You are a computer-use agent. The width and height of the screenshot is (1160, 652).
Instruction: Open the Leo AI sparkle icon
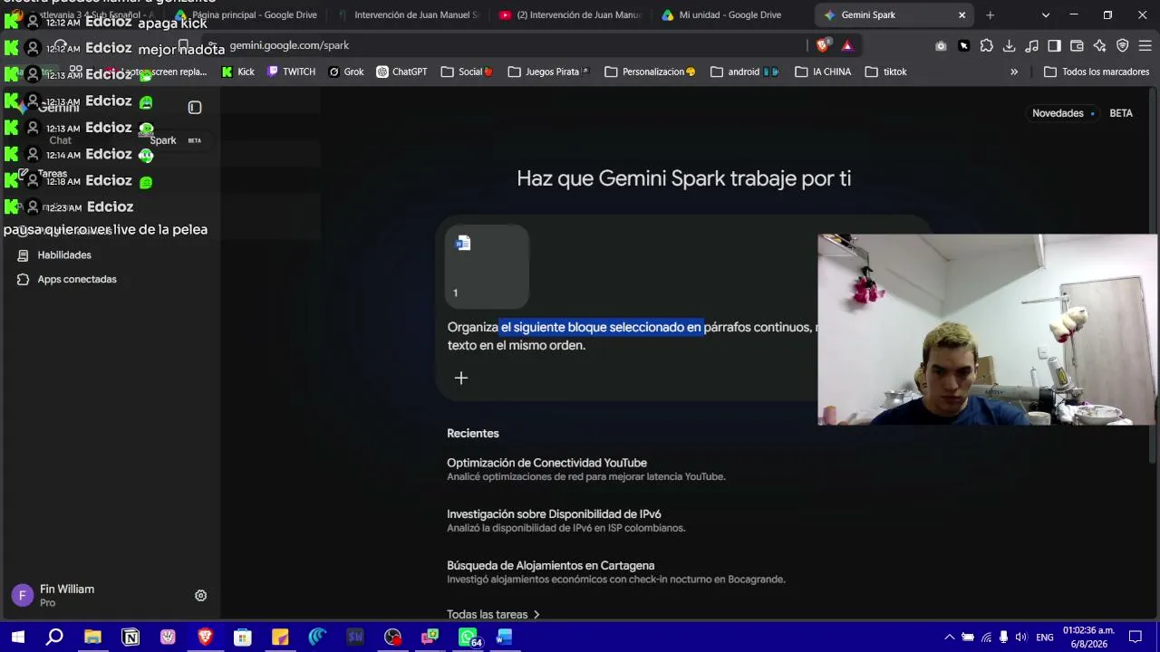coord(1099,46)
